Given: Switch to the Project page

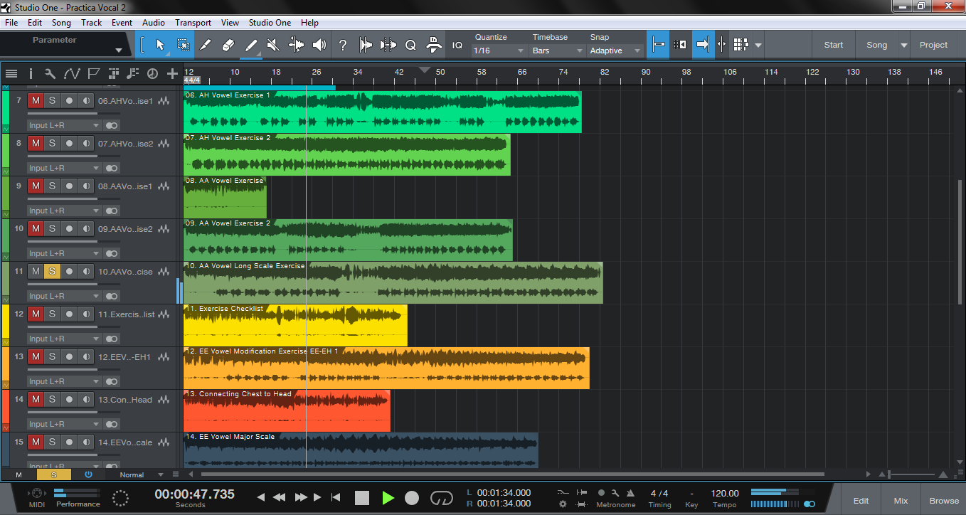Looking at the screenshot, I should 933,45.
